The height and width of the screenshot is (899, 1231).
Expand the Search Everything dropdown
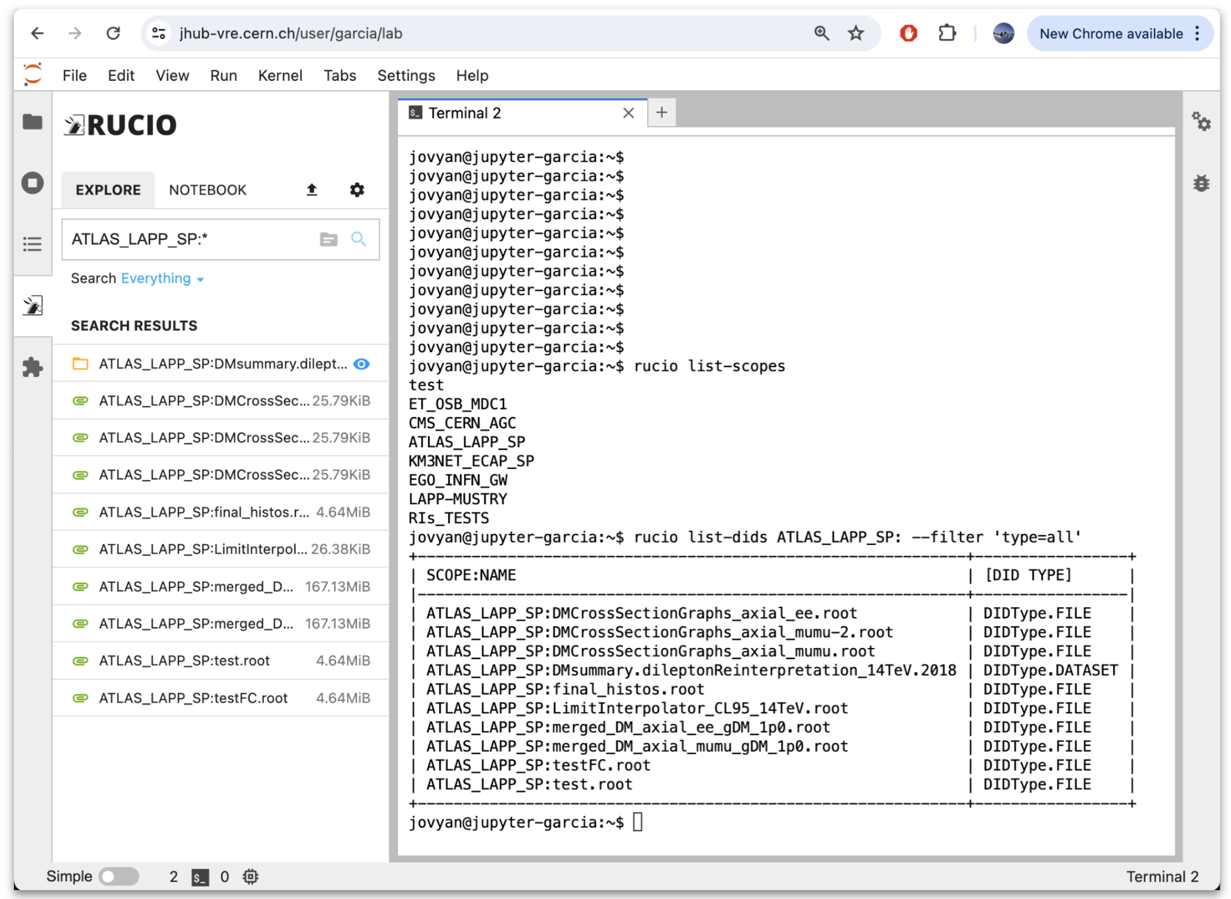(162, 279)
